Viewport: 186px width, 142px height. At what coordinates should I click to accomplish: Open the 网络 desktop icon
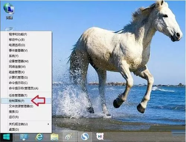tap(9, 11)
